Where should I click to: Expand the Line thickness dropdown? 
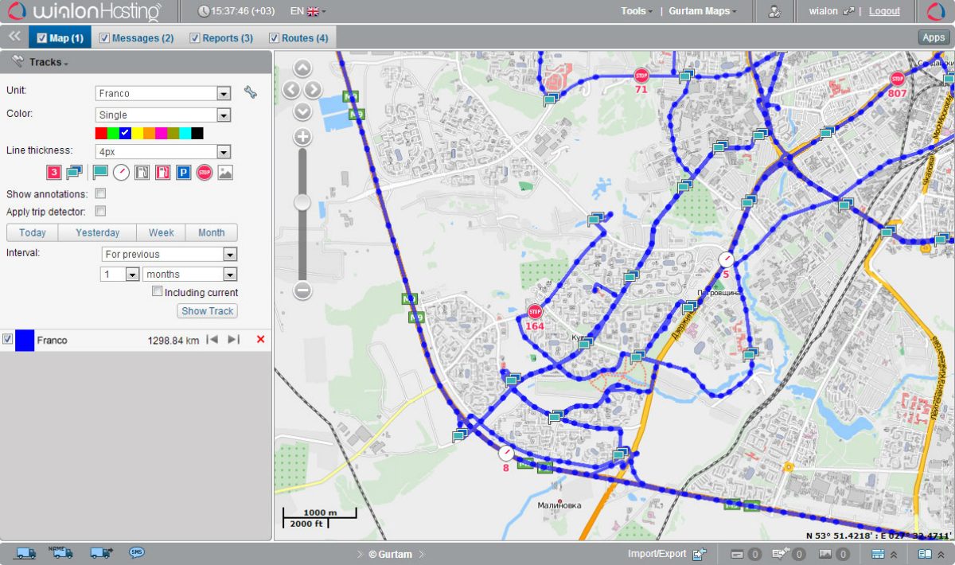[x=162, y=151]
